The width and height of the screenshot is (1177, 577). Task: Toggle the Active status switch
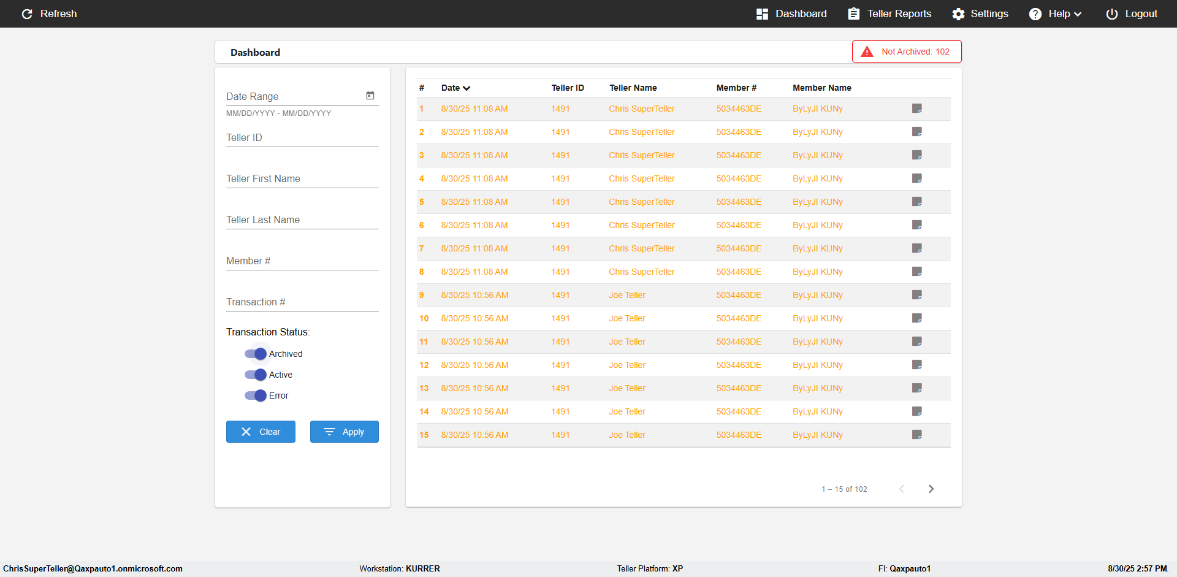pos(256,375)
